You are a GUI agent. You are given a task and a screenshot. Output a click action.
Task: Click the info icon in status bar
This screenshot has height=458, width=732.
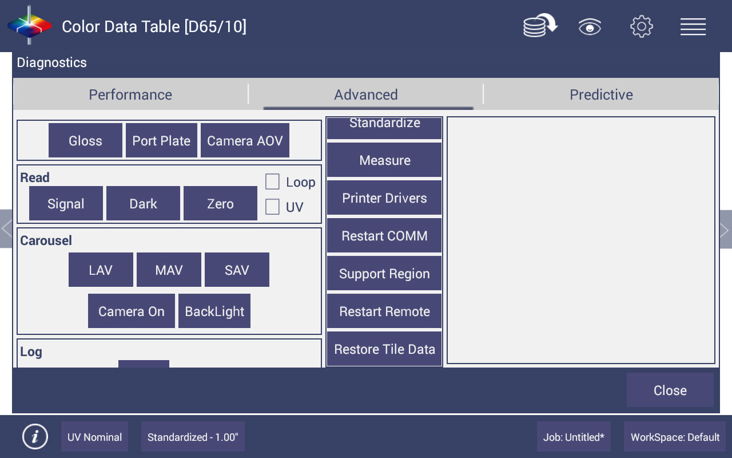tap(35, 437)
